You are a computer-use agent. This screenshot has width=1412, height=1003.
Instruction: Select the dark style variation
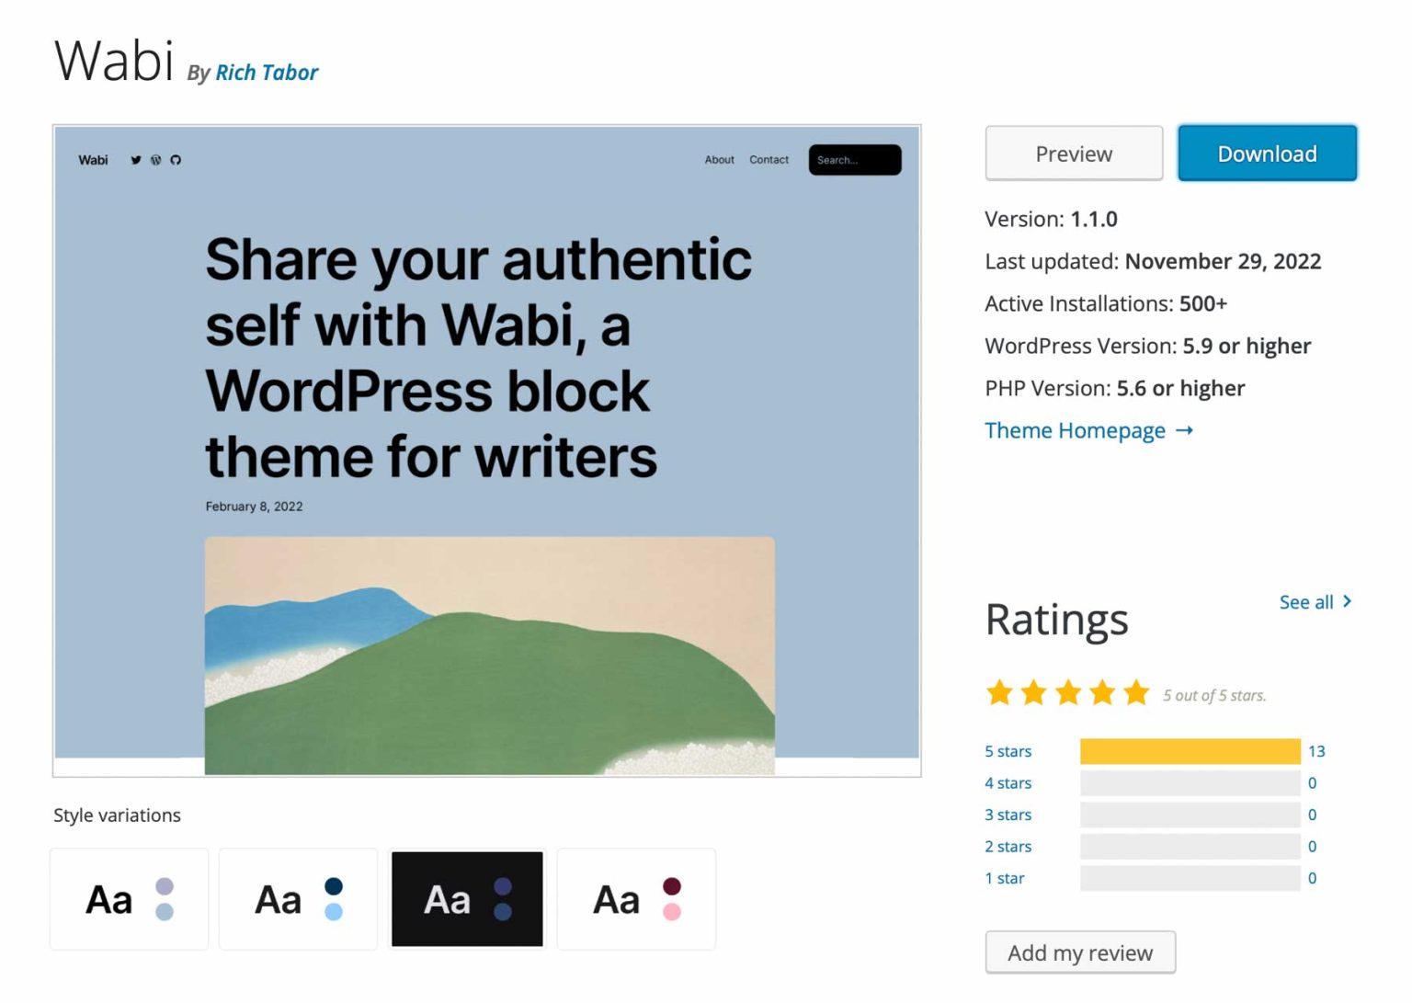[467, 898]
